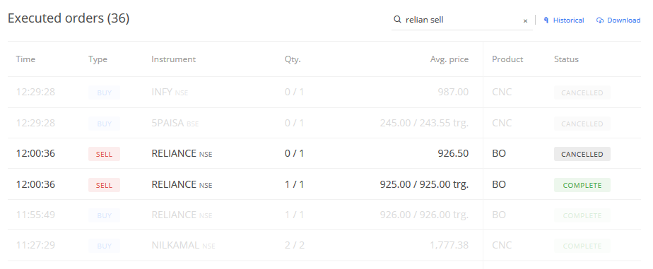Viewport: 653px width, 269px height.
Task: Select the RELIANCE row priced 925.00 trg.
Action: [x=324, y=184]
